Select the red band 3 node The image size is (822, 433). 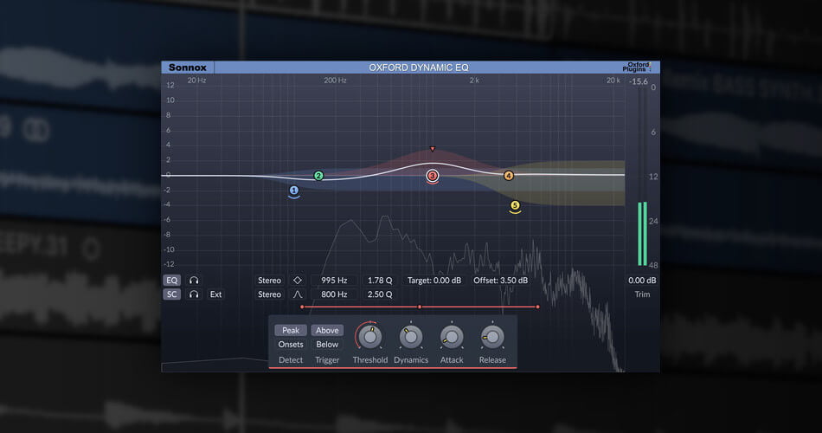coord(433,176)
